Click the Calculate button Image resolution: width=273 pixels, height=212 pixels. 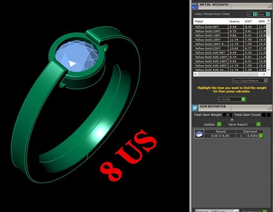click(232, 99)
